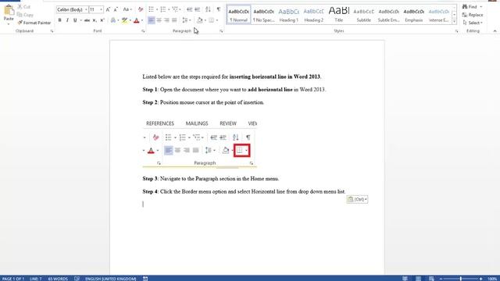
Task: Open the Paragraph dialog launcher
Action: point(221,31)
